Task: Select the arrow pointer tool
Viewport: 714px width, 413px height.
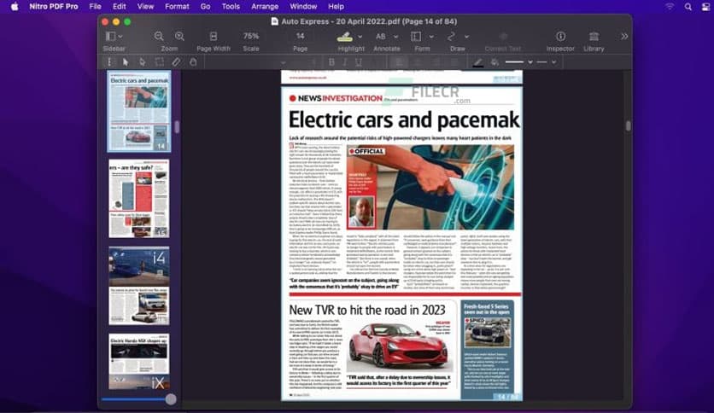Action: 126,62
